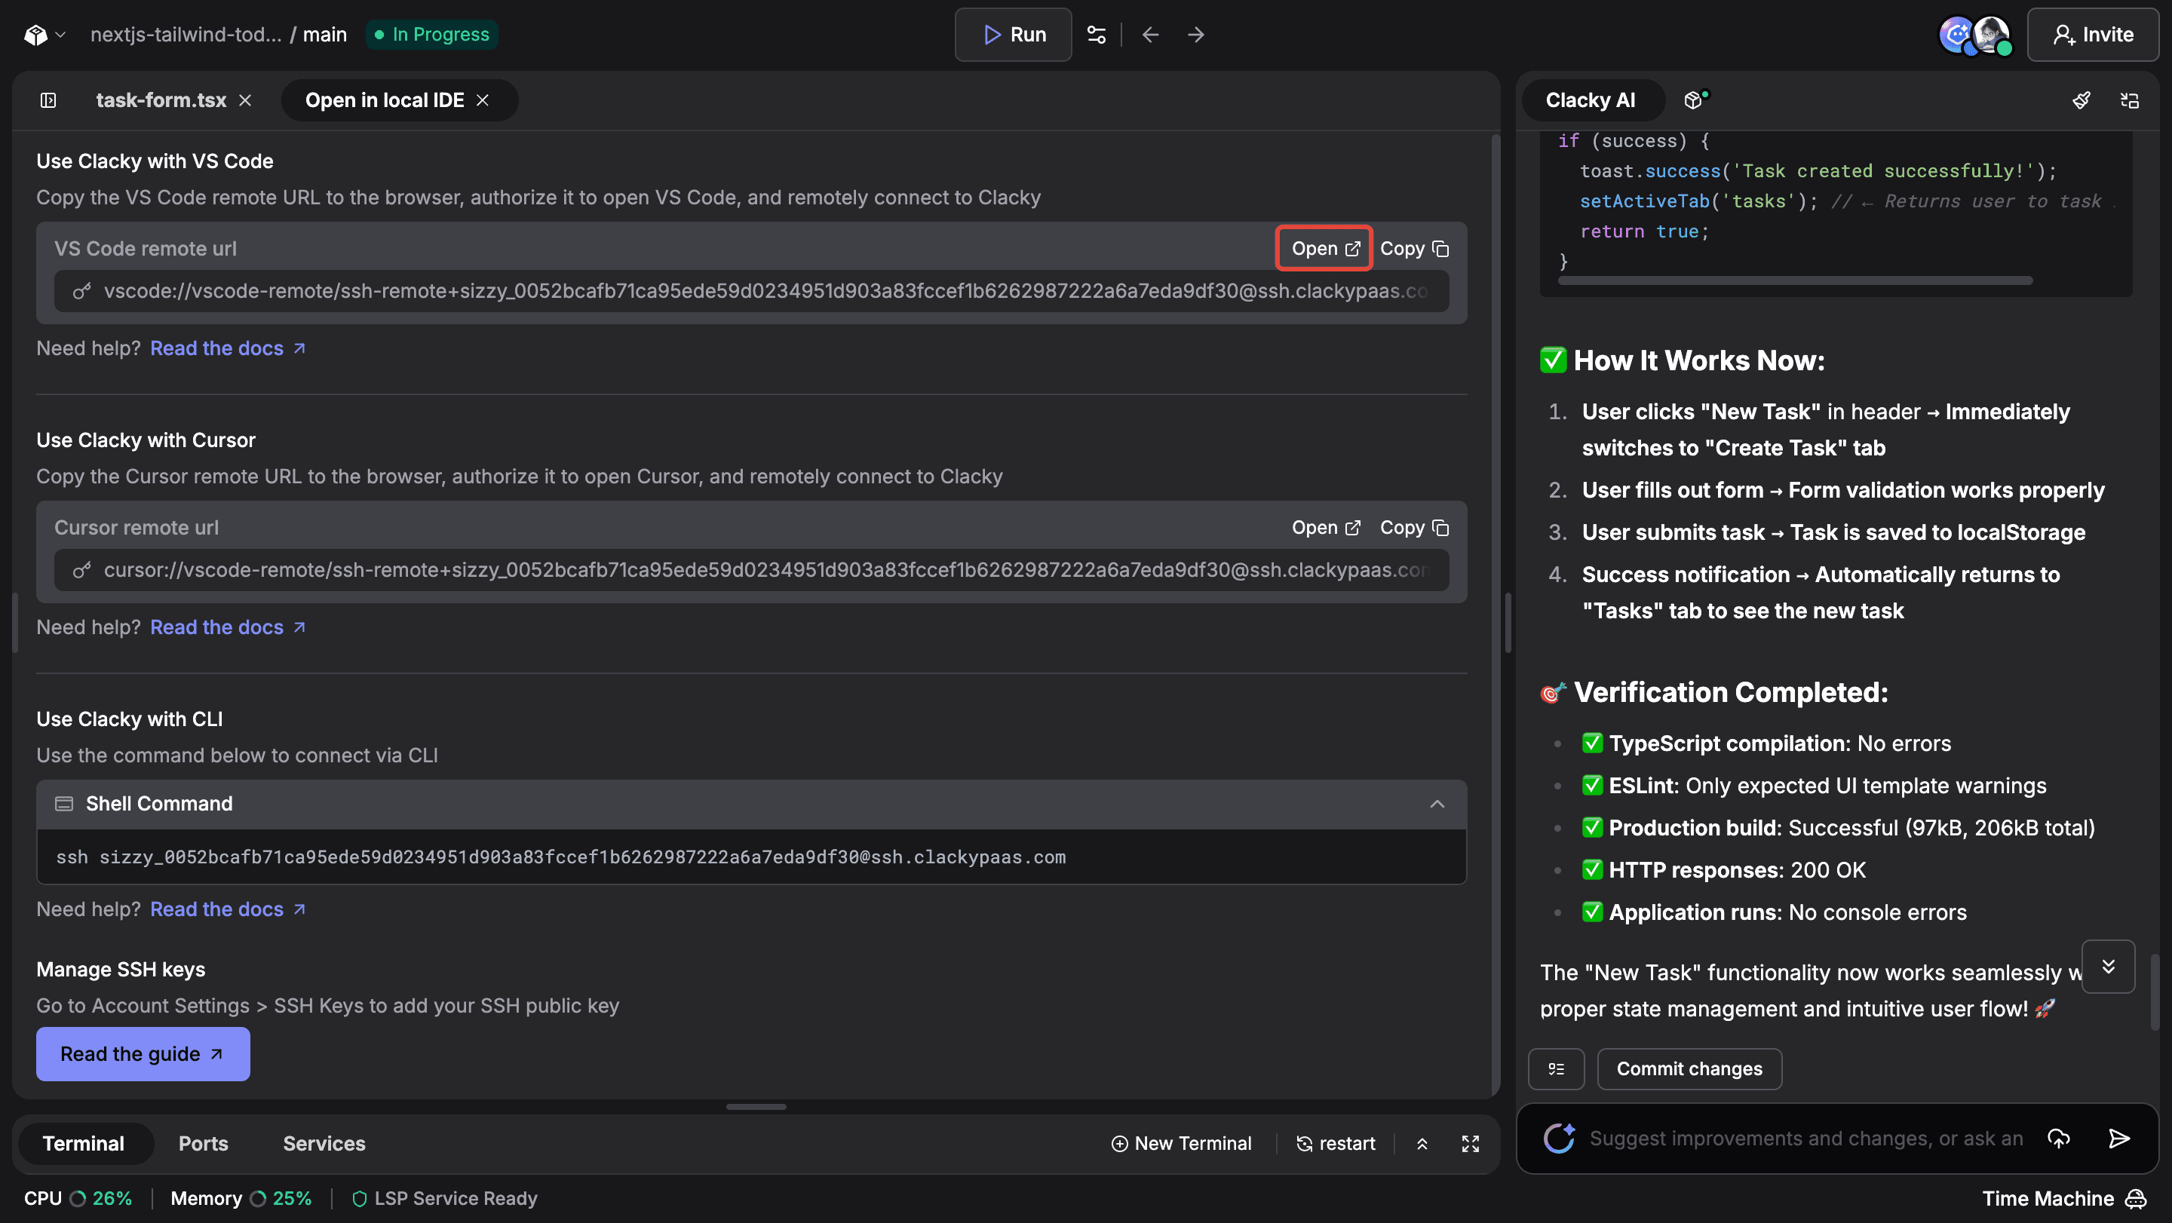
Task: Click the Memory 25% indicator
Action: pyautogui.click(x=241, y=1199)
